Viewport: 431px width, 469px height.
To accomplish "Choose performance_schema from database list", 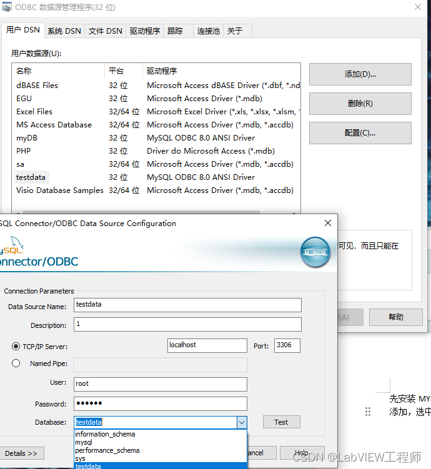I will click(161, 450).
